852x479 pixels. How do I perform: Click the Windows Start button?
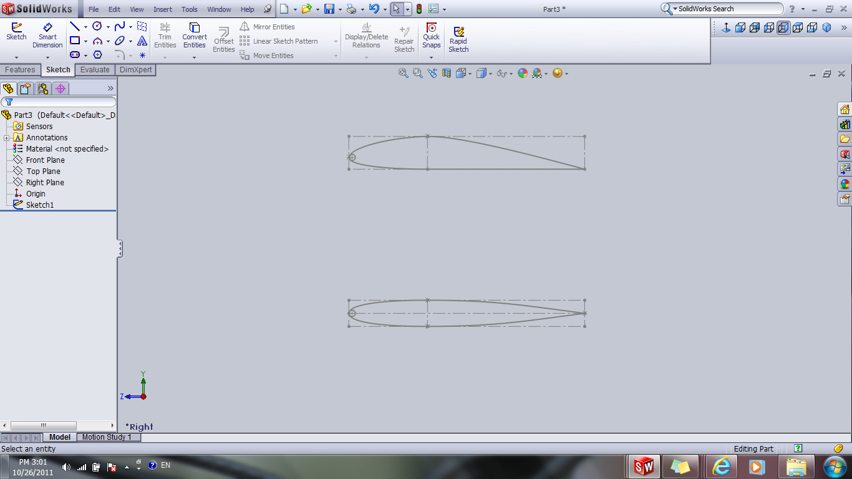(835, 466)
